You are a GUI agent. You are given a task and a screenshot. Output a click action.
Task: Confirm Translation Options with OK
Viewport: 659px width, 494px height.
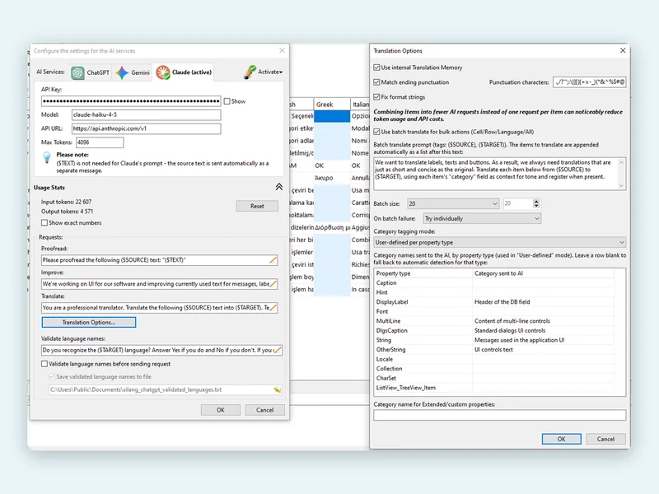pos(562,439)
